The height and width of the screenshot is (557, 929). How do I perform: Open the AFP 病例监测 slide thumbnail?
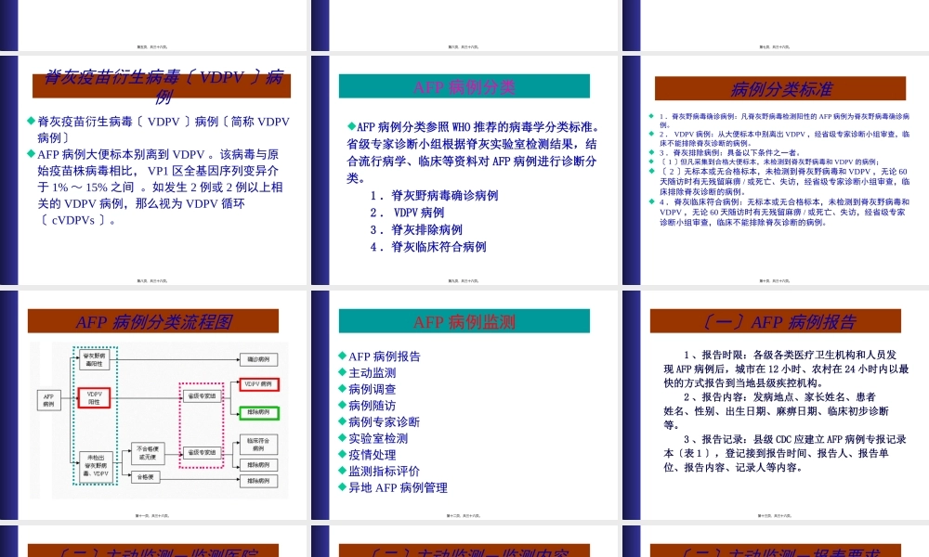coord(464,405)
